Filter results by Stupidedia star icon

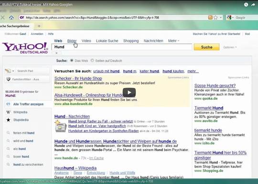(x=8, y=120)
